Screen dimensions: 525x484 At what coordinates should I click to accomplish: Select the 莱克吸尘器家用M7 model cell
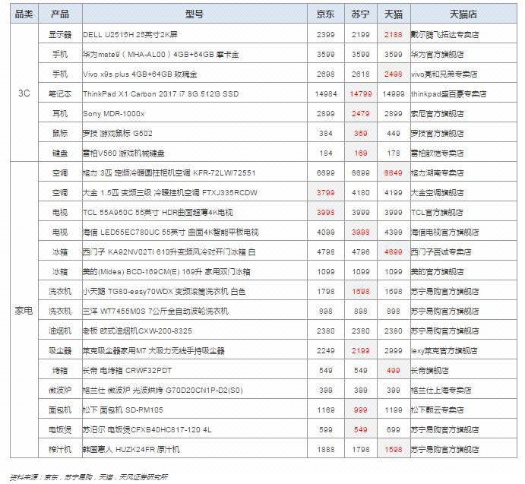click(x=195, y=351)
